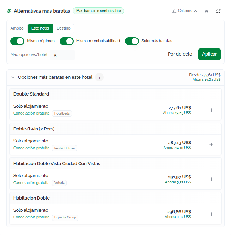Click the Expedia Group supplier tag
This screenshot has width=231, height=235.
click(65, 217)
